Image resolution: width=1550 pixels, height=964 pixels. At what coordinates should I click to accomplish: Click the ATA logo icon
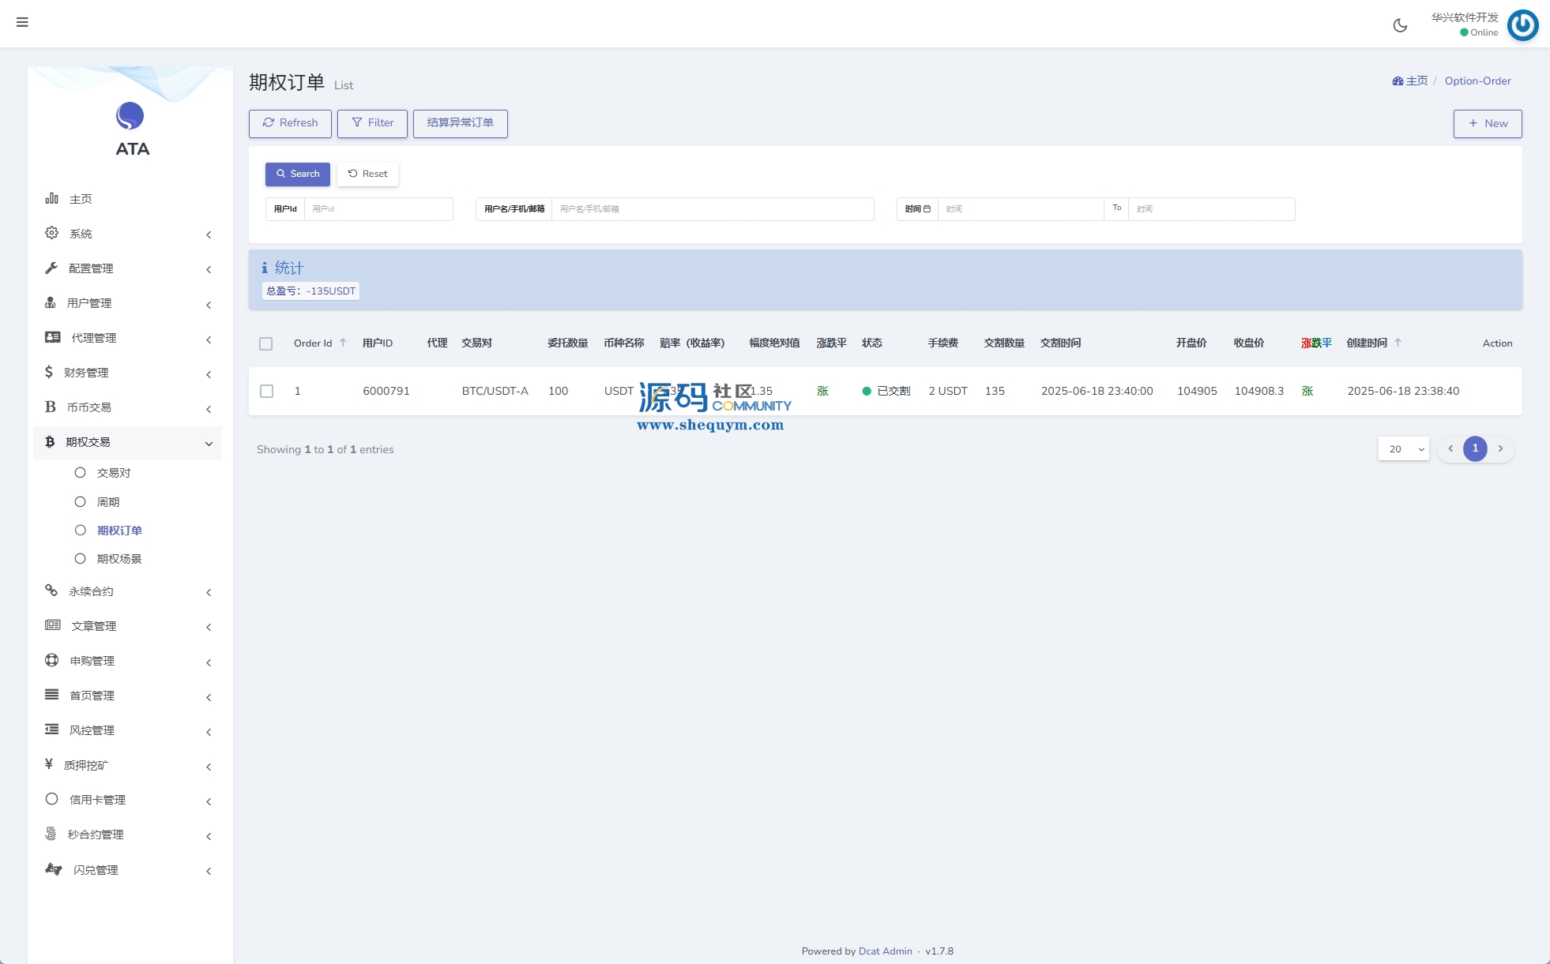point(130,116)
